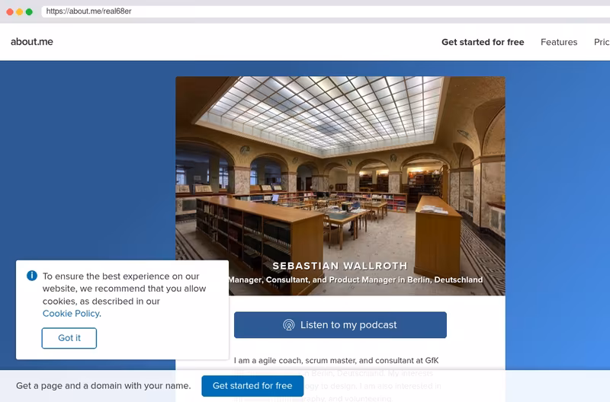
Task: Click the blue info icon in cookie notice
Action: (32, 276)
